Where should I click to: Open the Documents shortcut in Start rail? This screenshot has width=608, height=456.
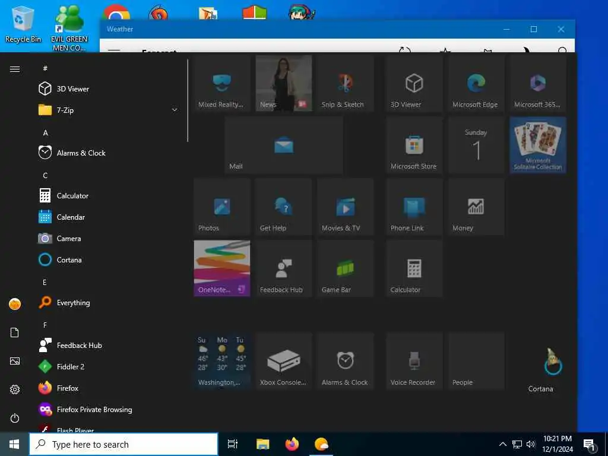pyautogui.click(x=15, y=332)
